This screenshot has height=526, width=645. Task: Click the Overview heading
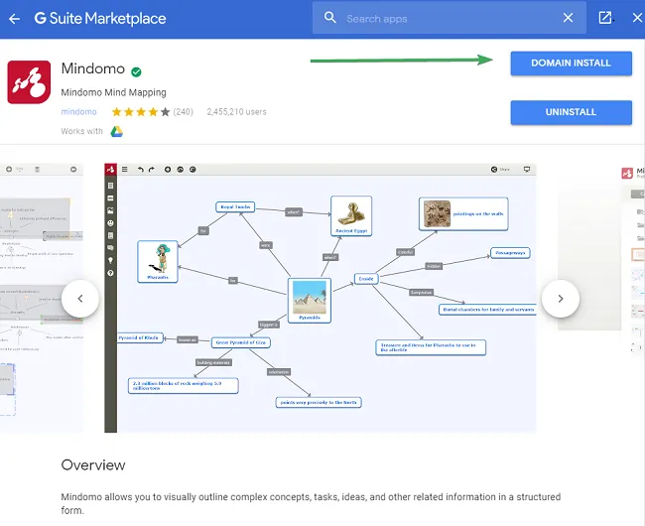[x=93, y=465]
